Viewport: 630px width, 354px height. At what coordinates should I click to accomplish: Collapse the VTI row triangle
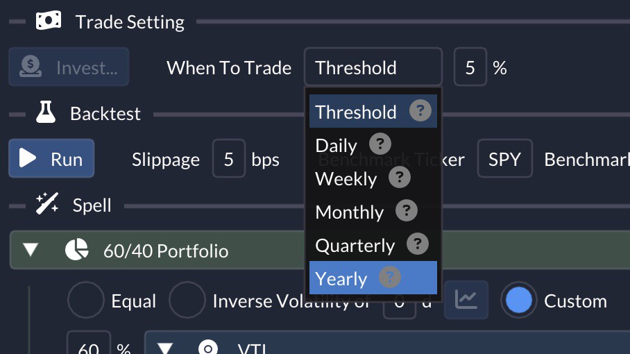[x=165, y=348]
